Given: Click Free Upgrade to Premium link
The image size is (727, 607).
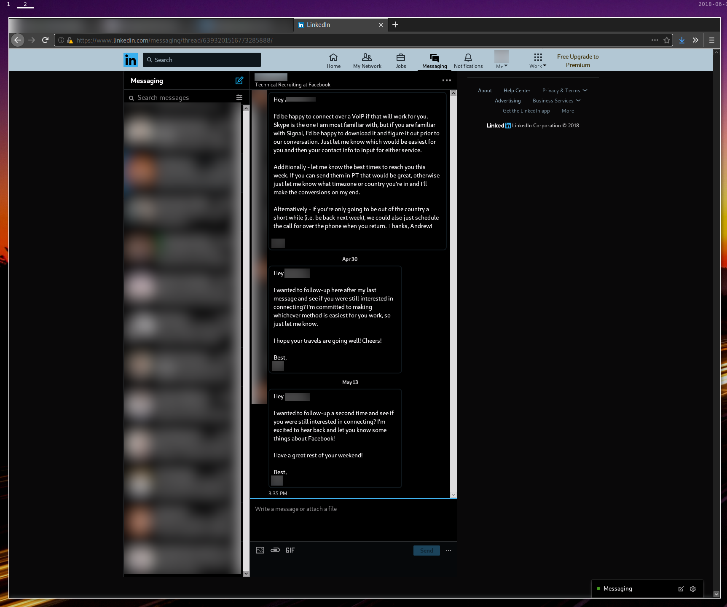Looking at the screenshot, I should [x=578, y=61].
